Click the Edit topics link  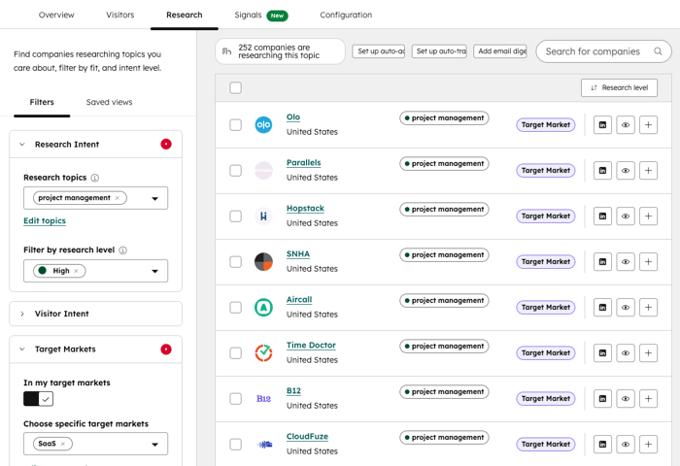click(45, 221)
